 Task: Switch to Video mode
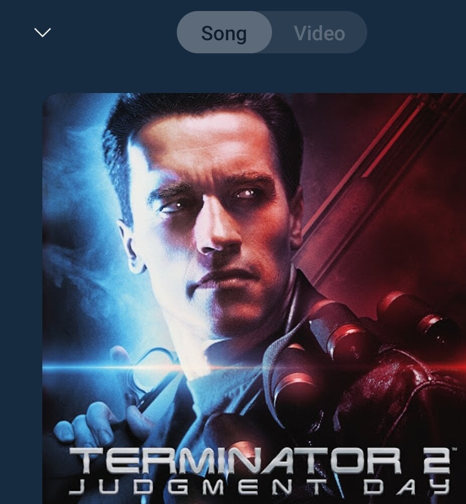point(319,33)
